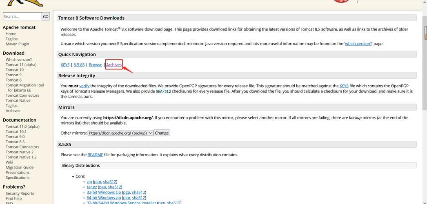Viewport: 427px width, 204px height.
Task: Open pgp signature for 32-bit Windows zip
Action: 127,192
